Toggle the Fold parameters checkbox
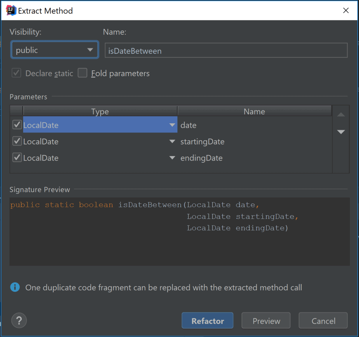Viewport: 359px width, 337px height. pyautogui.click(x=82, y=73)
